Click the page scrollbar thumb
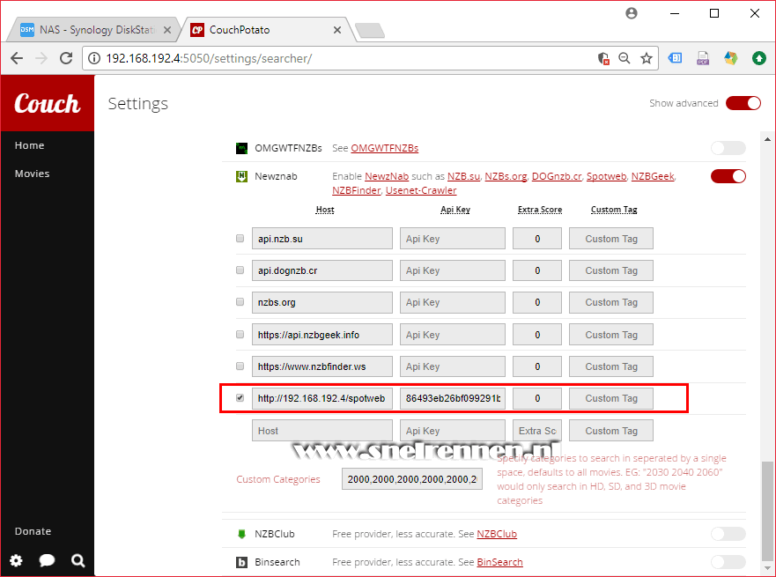Image resolution: width=776 pixels, height=577 pixels. coord(767,510)
